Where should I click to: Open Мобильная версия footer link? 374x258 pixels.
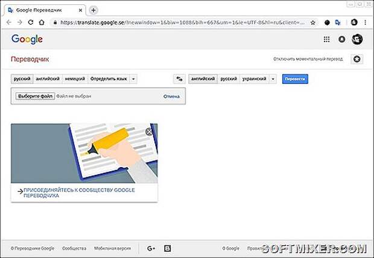tap(113, 248)
